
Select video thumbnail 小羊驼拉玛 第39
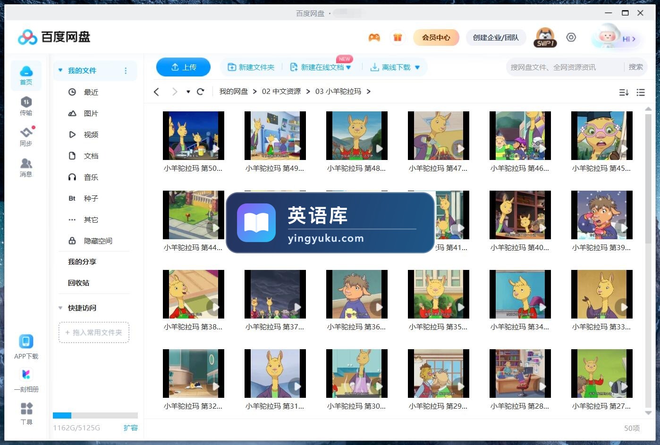(x=601, y=215)
